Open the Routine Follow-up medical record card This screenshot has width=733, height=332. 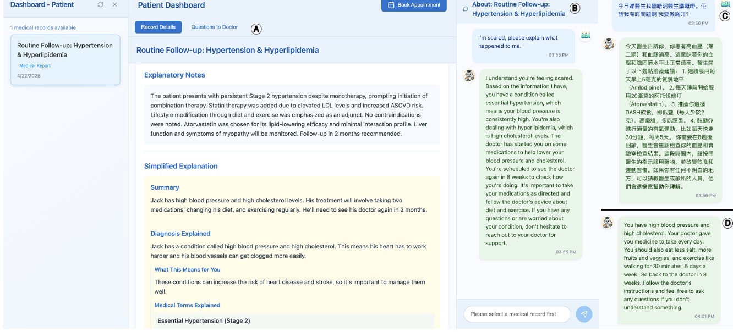coord(65,60)
